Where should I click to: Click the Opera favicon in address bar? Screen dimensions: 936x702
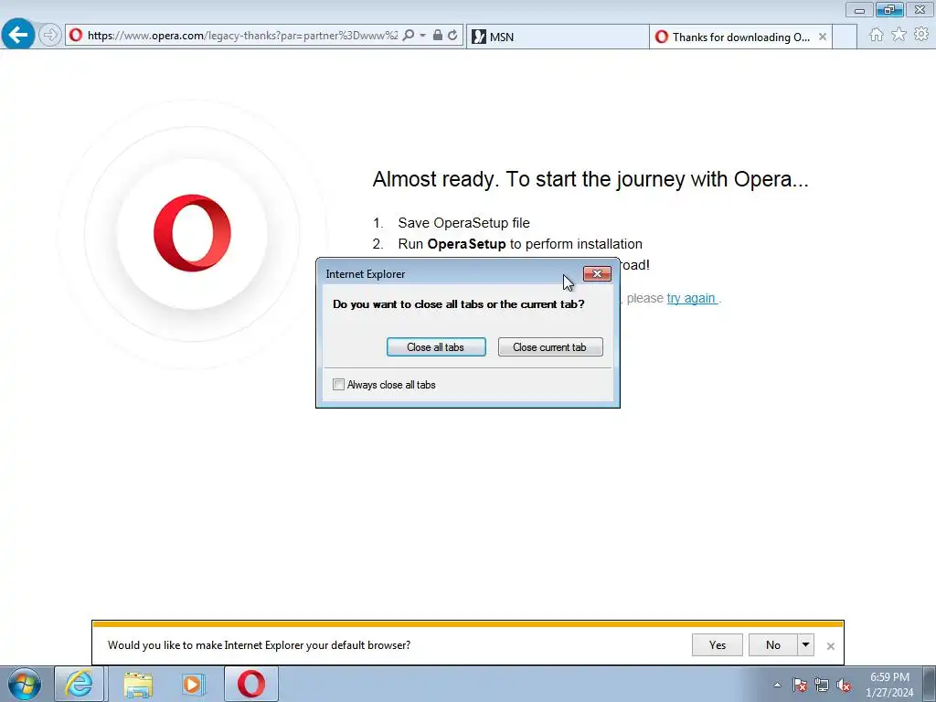coord(76,36)
